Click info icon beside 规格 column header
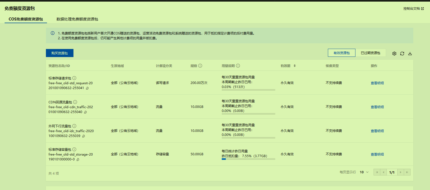 pos(200,66)
